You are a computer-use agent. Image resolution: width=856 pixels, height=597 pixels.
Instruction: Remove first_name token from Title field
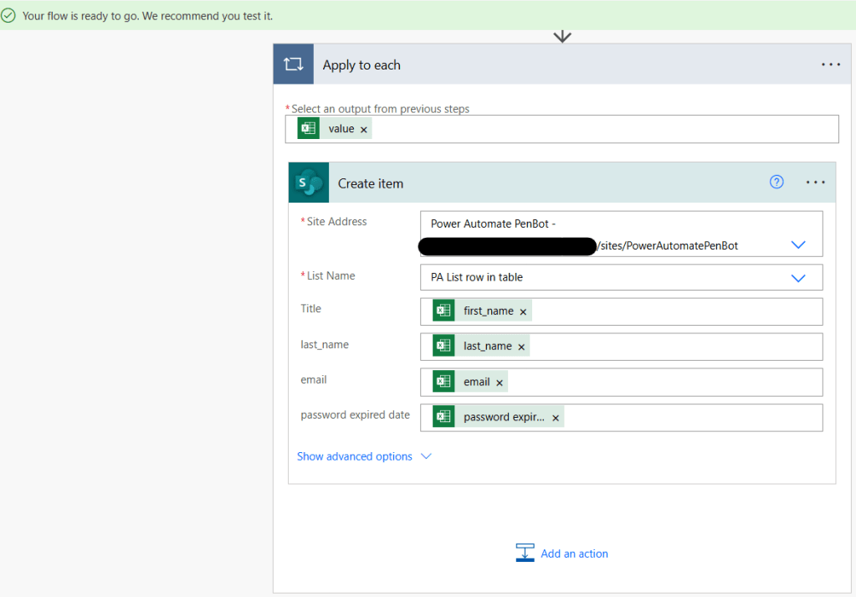(x=523, y=311)
